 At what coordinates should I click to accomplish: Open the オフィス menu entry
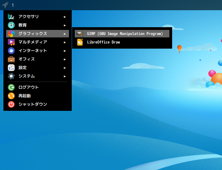coord(38,59)
